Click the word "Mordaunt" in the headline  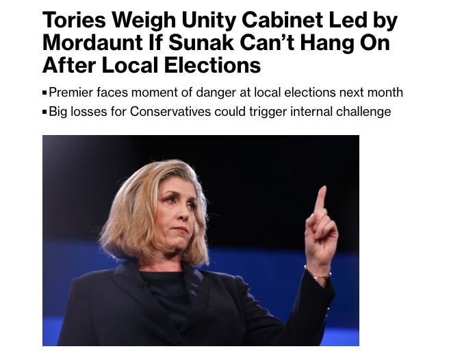(92, 43)
